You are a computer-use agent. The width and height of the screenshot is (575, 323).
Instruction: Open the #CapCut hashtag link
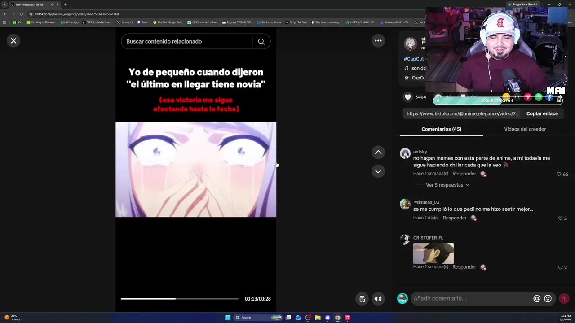[414, 59]
